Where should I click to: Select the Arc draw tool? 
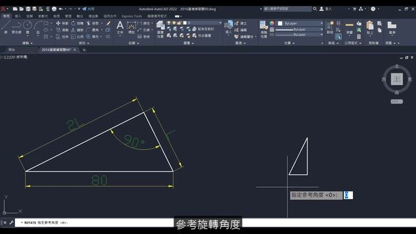click(x=38, y=27)
